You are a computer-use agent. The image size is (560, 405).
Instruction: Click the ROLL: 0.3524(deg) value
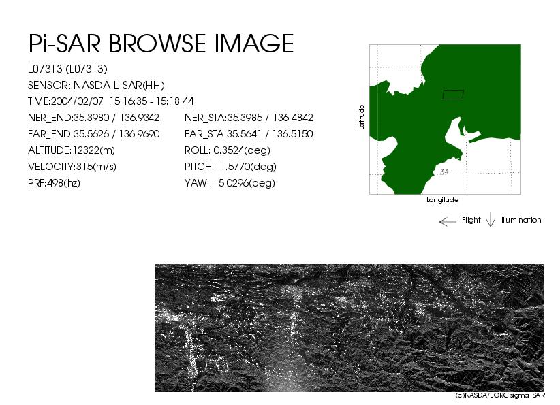pyautogui.click(x=227, y=150)
